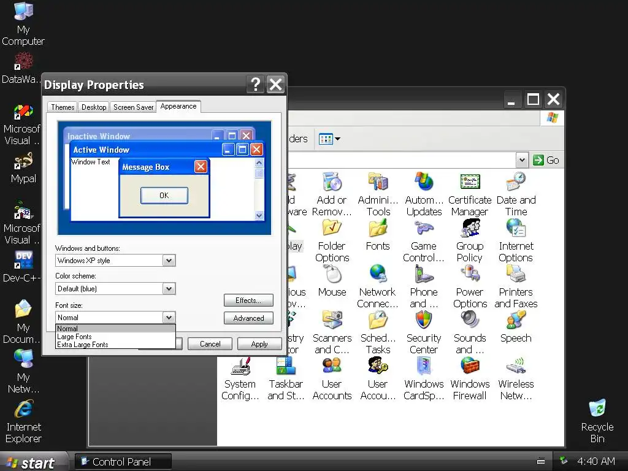Image resolution: width=628 pixels, height=471 pixels.
Task: Expand the address bar dropdown arrow
Action: [521, 160]
